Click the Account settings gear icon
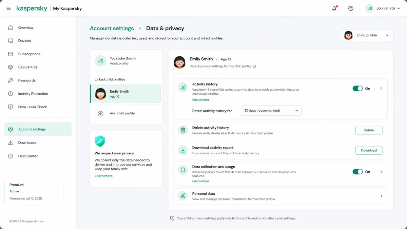The height and width of the screenshot is (229, 407). click(x=11, y=129)
